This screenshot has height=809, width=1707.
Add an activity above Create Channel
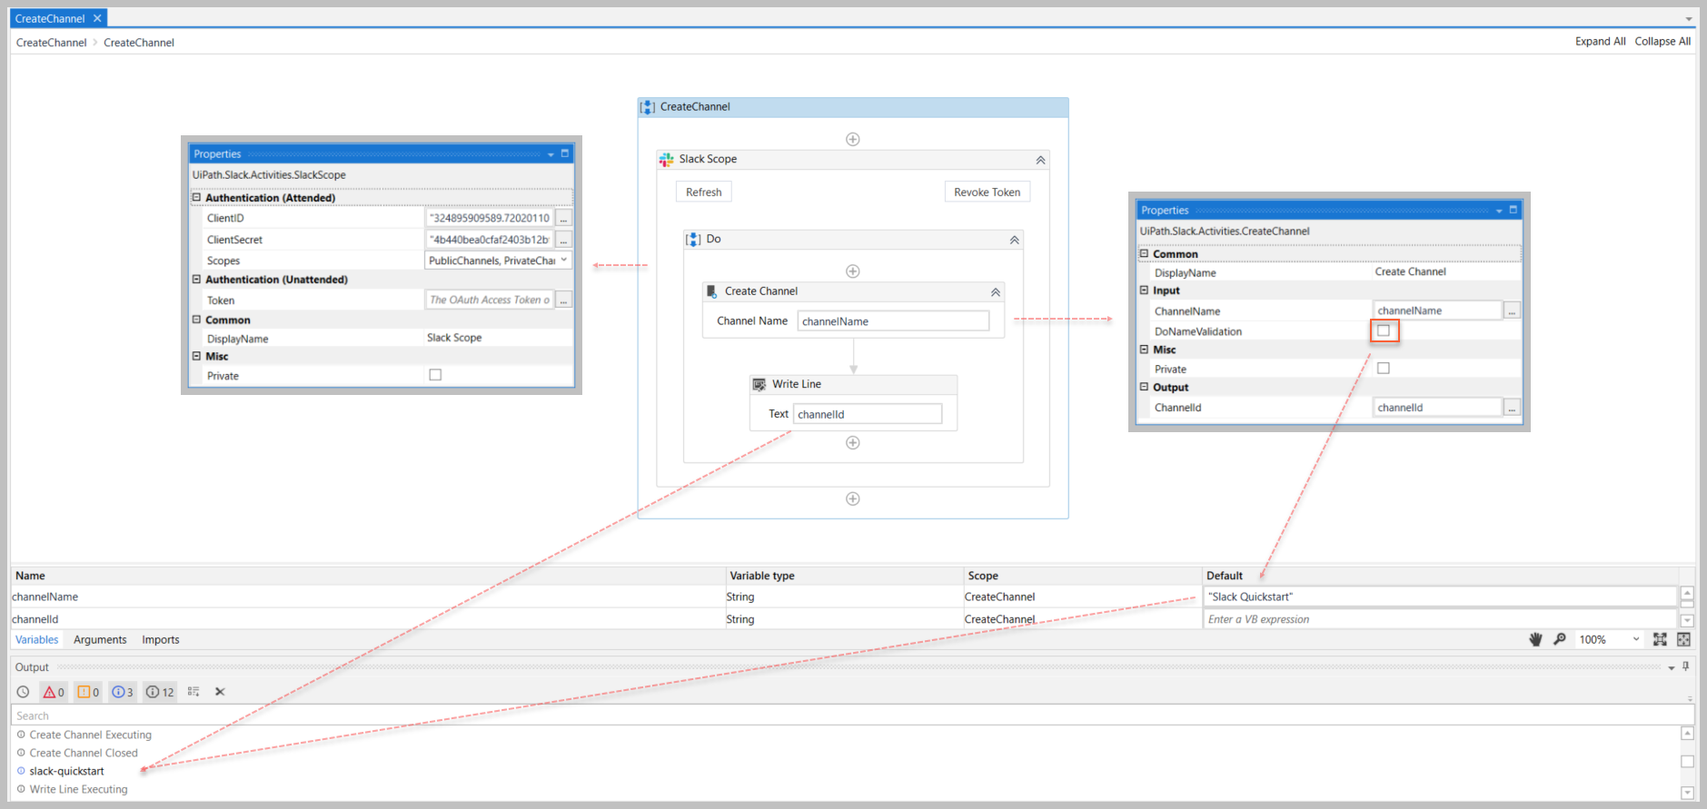click(853, 271)
